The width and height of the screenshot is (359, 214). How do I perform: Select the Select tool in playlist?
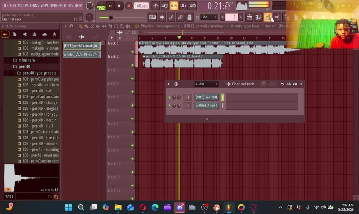point(116,26)
